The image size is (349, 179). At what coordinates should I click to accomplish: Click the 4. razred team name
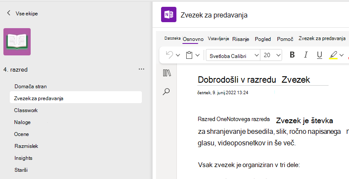point(15,69)
